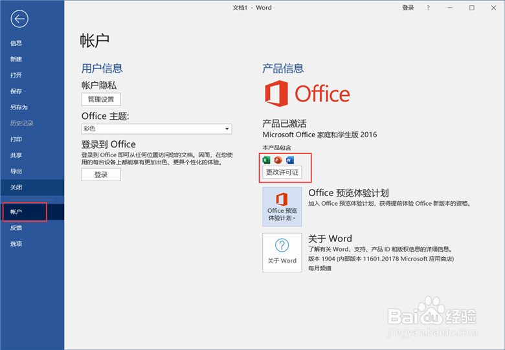Screen dimensions: 505x350
Task: Click the 登录到 Office heading
Action: (x=109, y=144)
